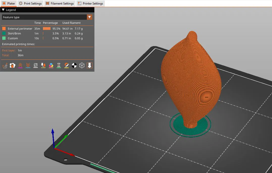Click the color changes circles icon
The image size is (272, 173).
[x=51, y=65]
